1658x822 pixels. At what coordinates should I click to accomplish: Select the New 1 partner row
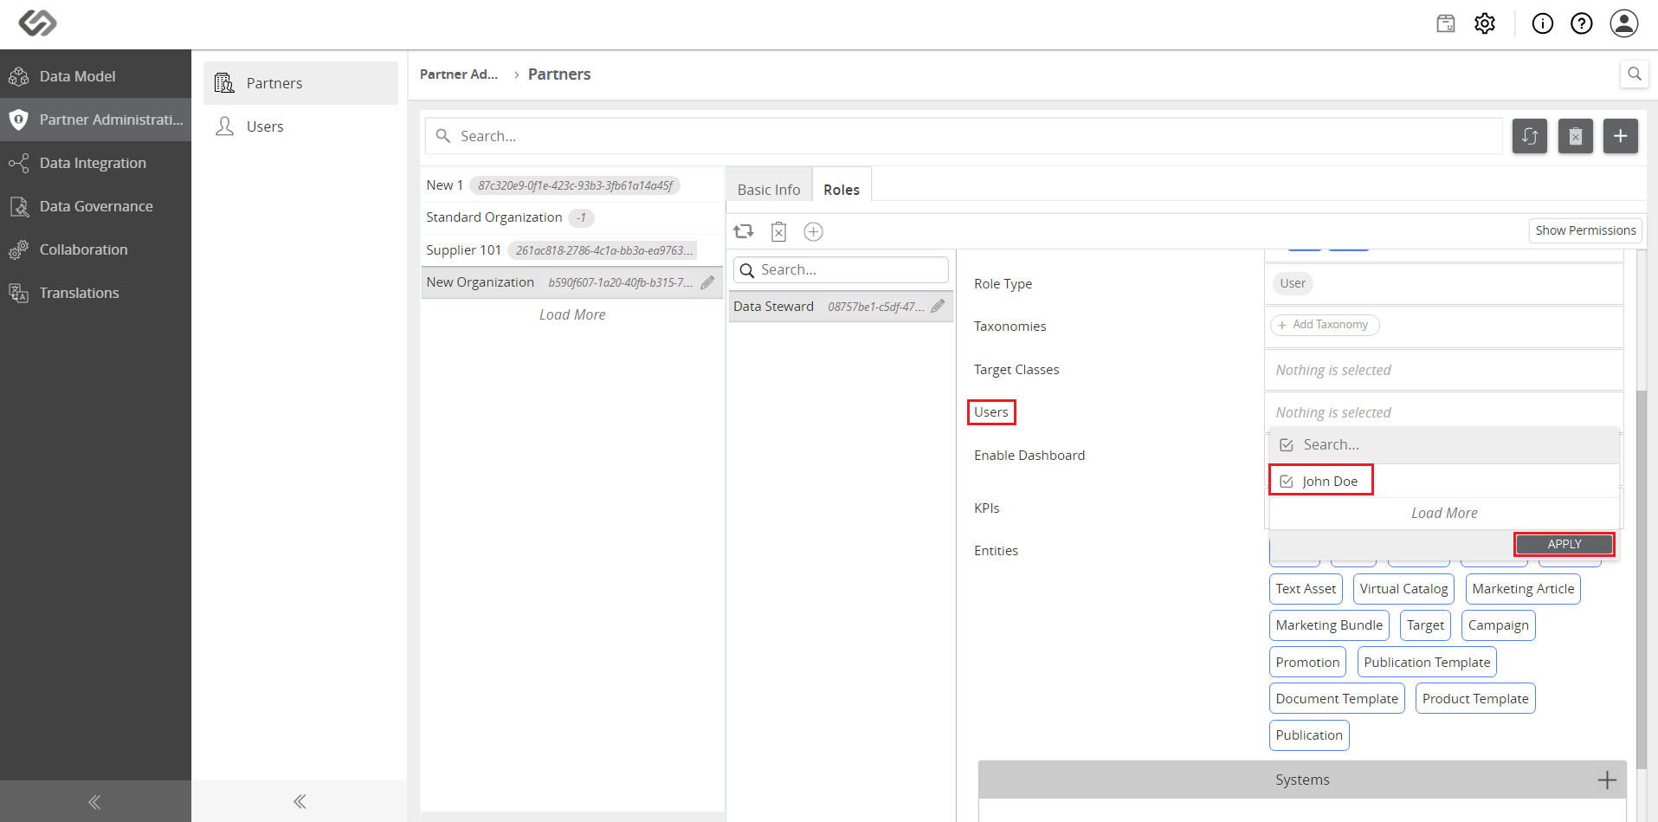pyautogui.click(x=572, y=185)
